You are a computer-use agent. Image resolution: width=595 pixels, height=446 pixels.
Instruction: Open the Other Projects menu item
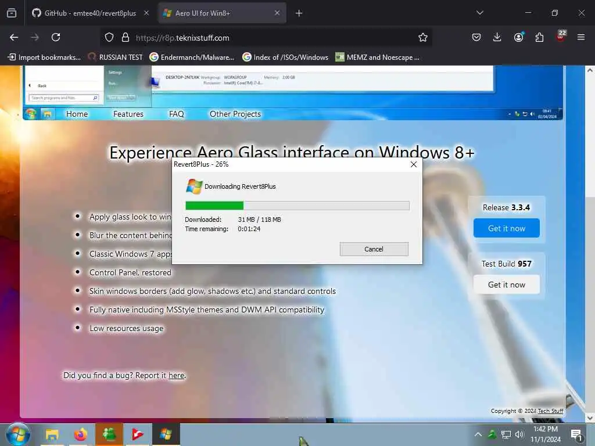(235, 114)
